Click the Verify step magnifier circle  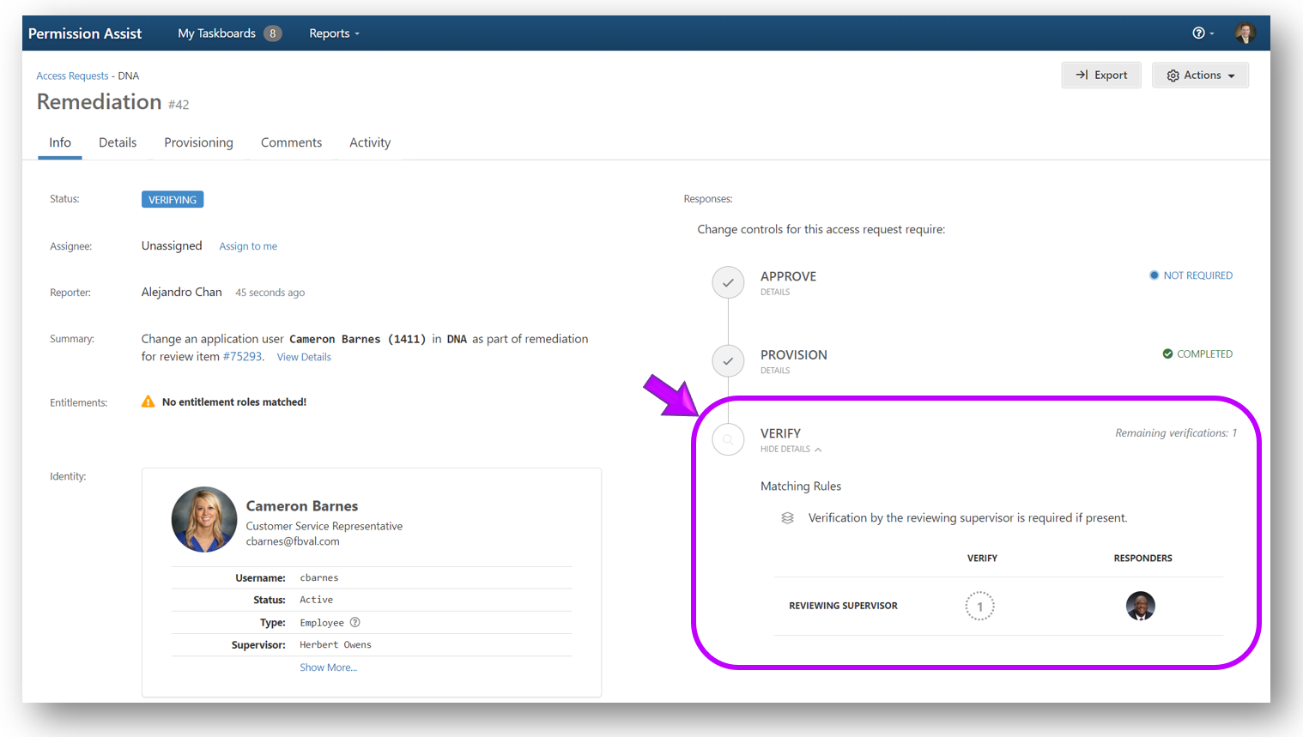click(x=728, y=440)
